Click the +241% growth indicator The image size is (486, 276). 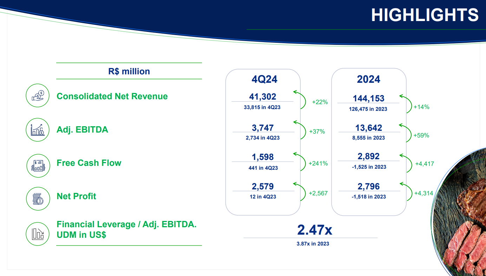click(318, 163)
